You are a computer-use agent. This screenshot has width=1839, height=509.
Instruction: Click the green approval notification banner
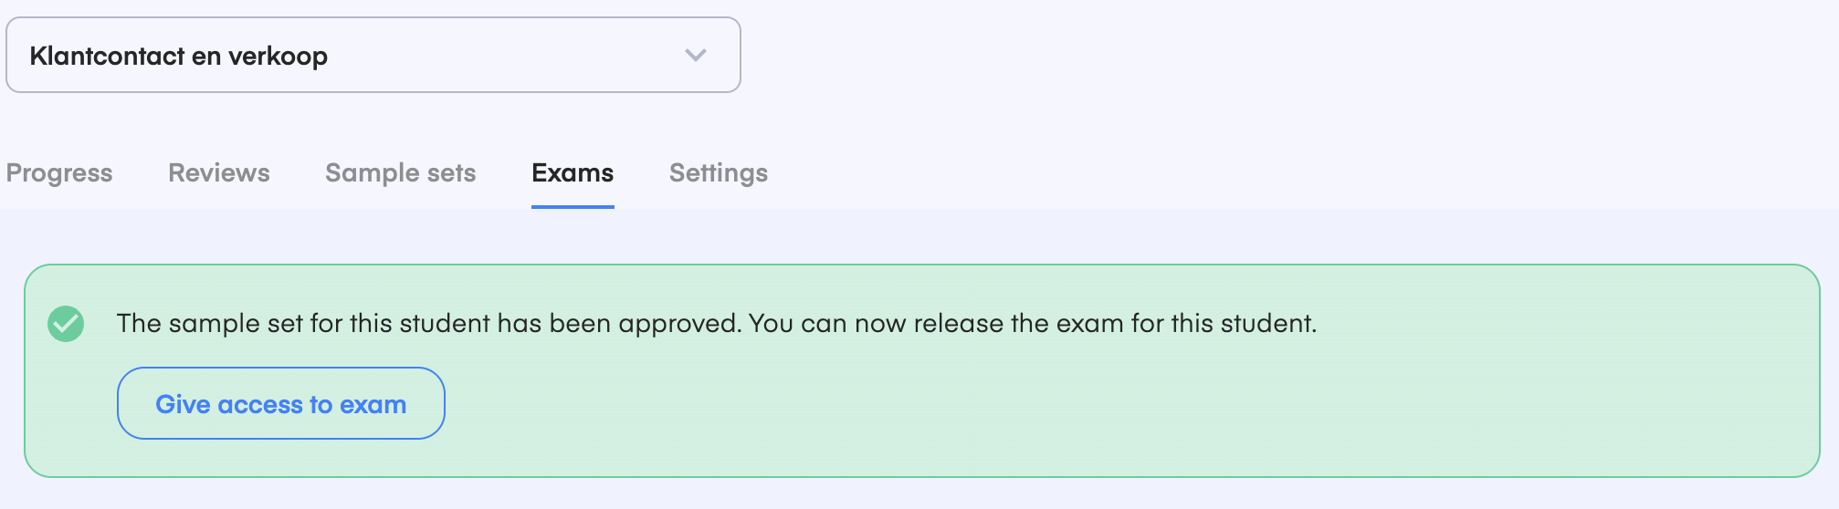pos(922,370)
